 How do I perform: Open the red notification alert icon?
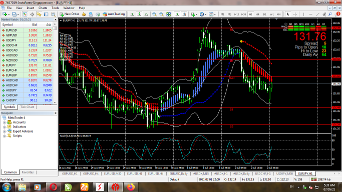(337, 14)
